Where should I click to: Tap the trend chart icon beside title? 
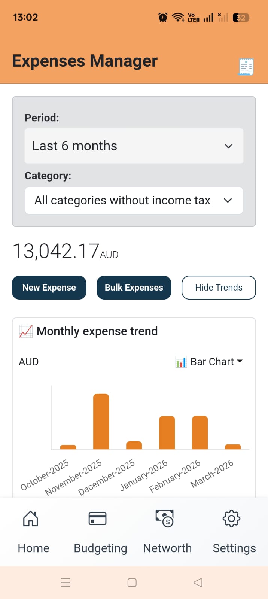26,331
